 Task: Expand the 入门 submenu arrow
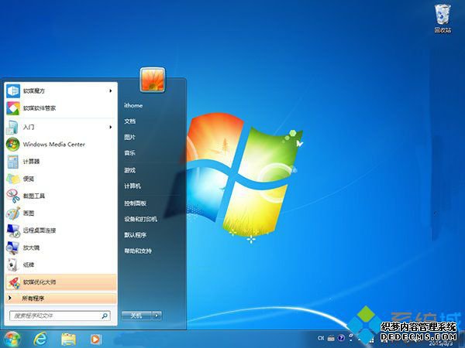(x=110, y=127)
